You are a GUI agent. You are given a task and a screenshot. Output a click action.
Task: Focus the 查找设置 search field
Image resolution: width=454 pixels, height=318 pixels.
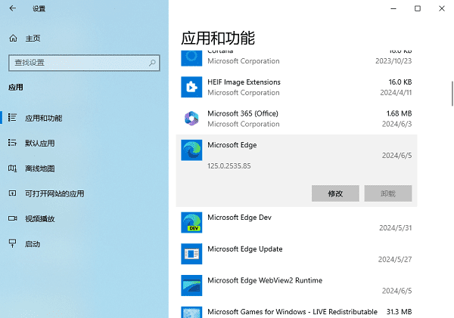pos(84,63)
